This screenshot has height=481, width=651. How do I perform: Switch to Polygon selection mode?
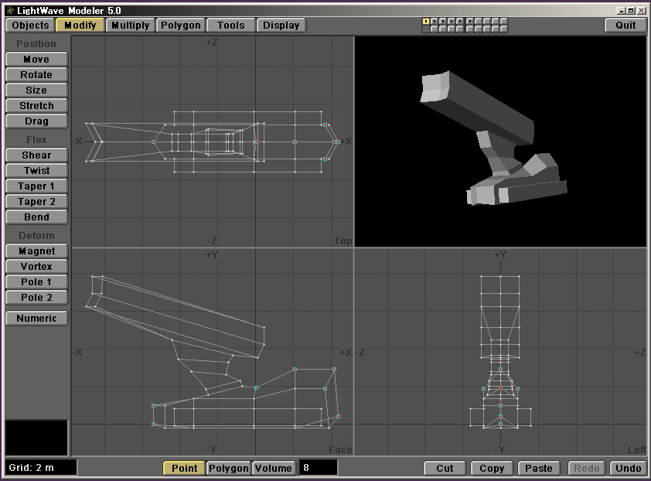click(x=229, y=468)
